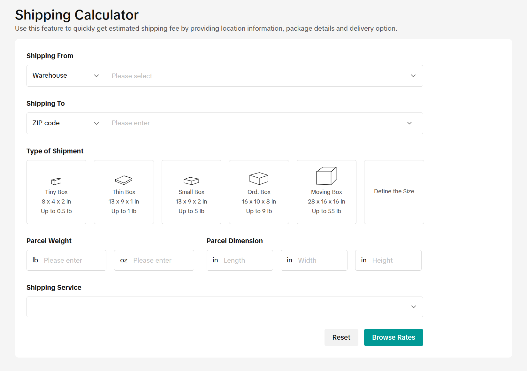The width and height of the screenshot is (527, 371).
Task: Choose the Moving Box icon
Action: click(x=326, y=176)
